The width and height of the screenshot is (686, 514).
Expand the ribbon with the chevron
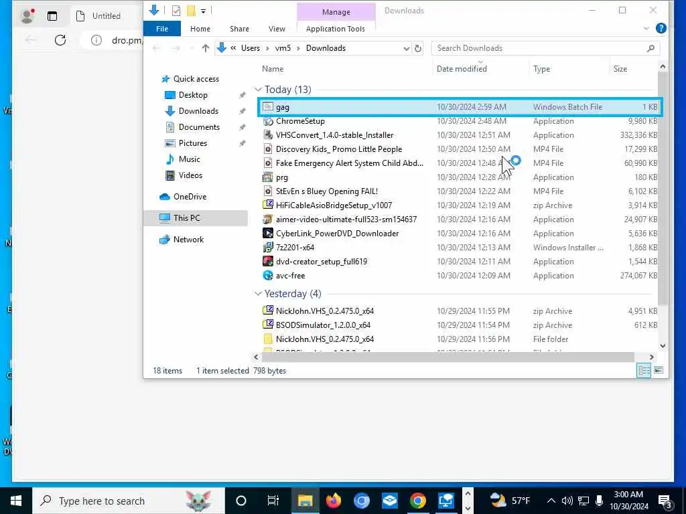[x=646, y=28]
